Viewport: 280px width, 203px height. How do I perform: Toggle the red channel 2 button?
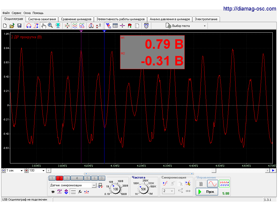click(59, 178)
